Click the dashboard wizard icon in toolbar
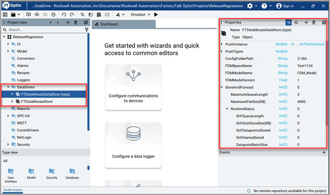 coord(118,15)
